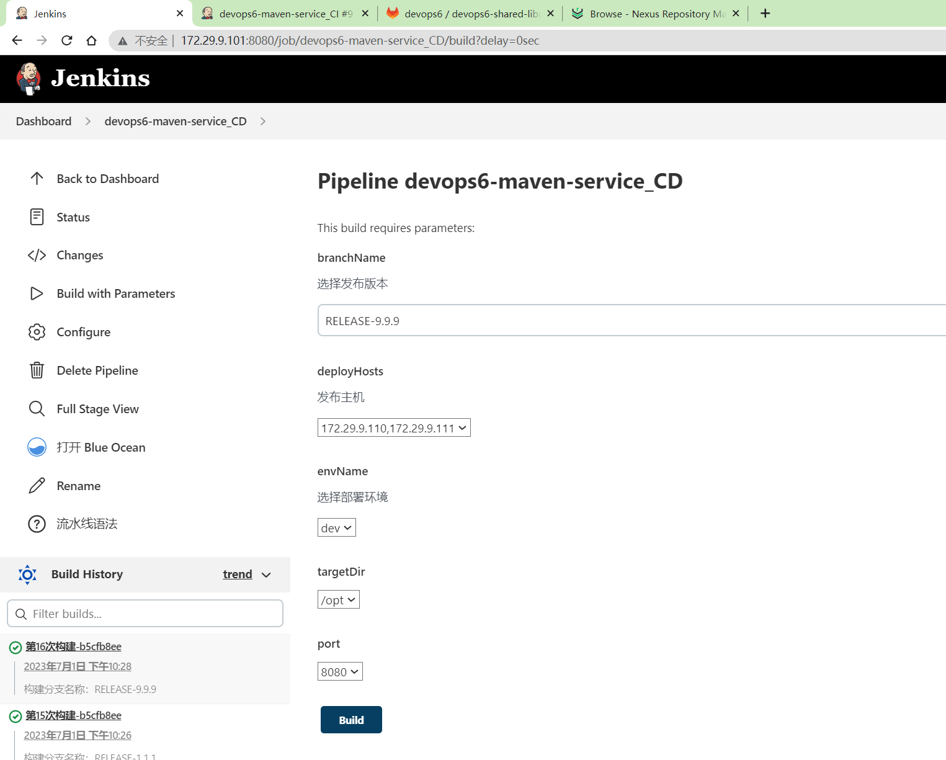Click the Rename label in sidebar
Image resolution: width=946 pixels, height=760 pixels.
(79, 486)
